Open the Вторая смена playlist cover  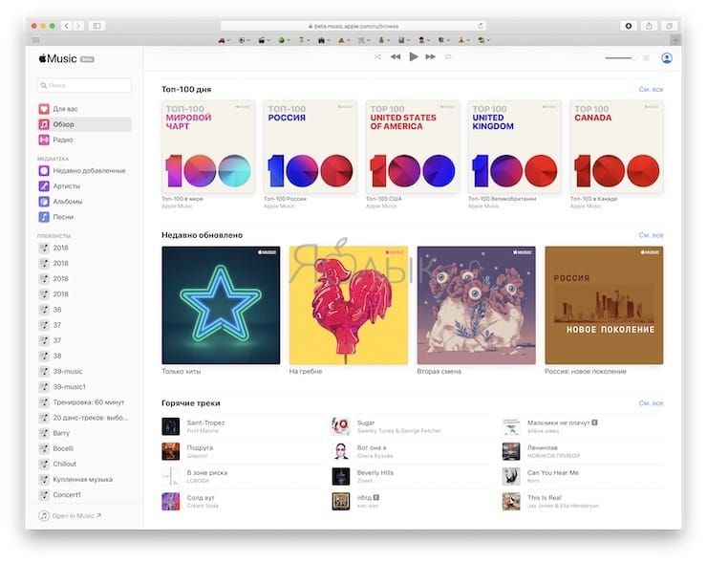click(476, 305)
